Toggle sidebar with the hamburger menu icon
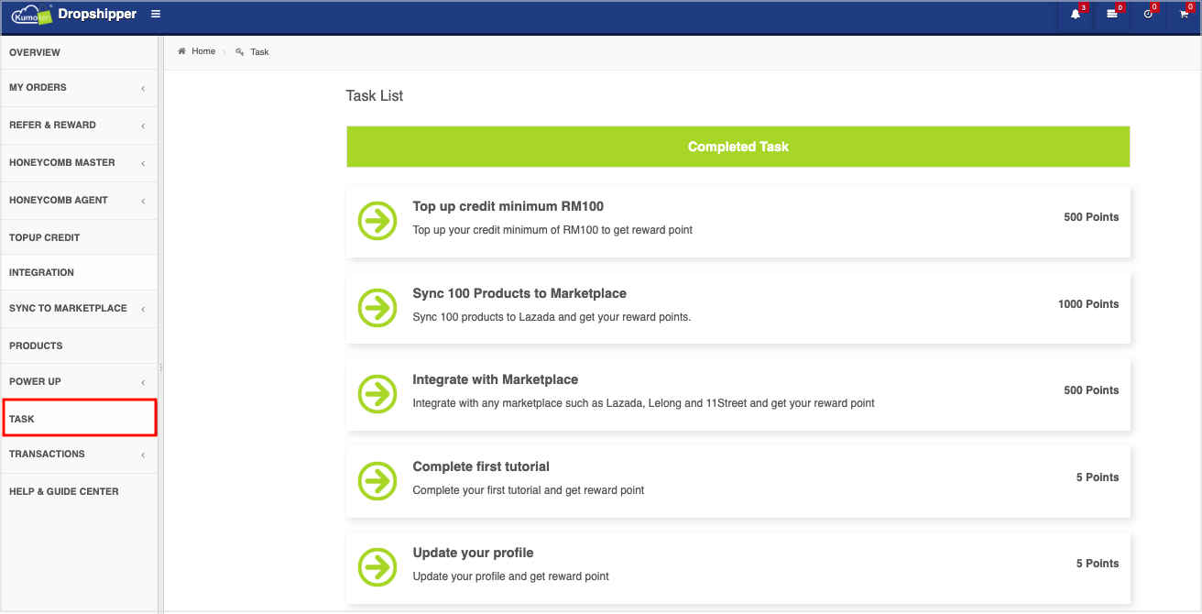This screenshot has width=1202, height=614. click(x=156, y=14)
